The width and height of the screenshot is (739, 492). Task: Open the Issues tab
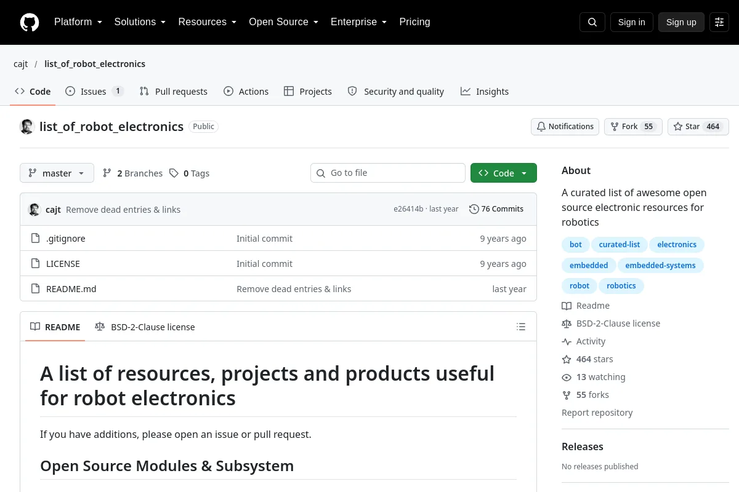(x=95, y=92)
